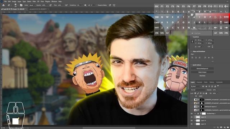
Task: Open the Flow percentage slider dropdown
Action: (63, 5)
